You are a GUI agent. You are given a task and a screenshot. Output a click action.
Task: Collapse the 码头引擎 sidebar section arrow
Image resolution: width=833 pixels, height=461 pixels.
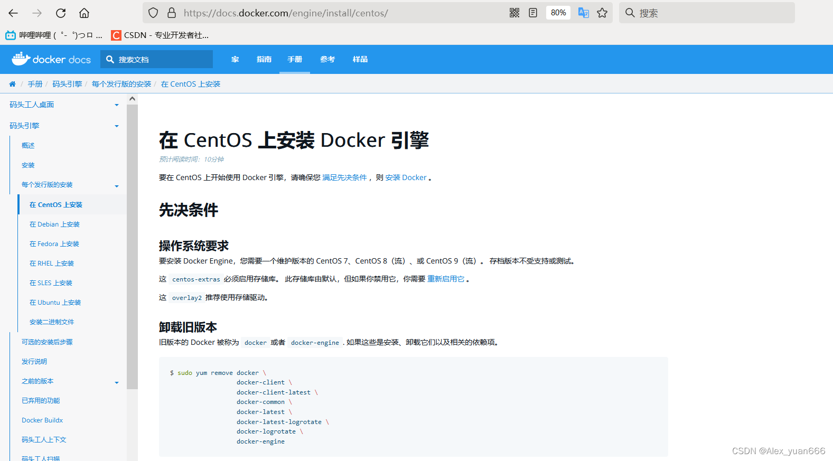point(117,126)
